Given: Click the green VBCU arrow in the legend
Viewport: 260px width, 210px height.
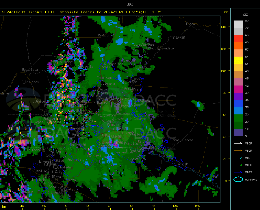Looking at the screenshot, I should [238, 165].
